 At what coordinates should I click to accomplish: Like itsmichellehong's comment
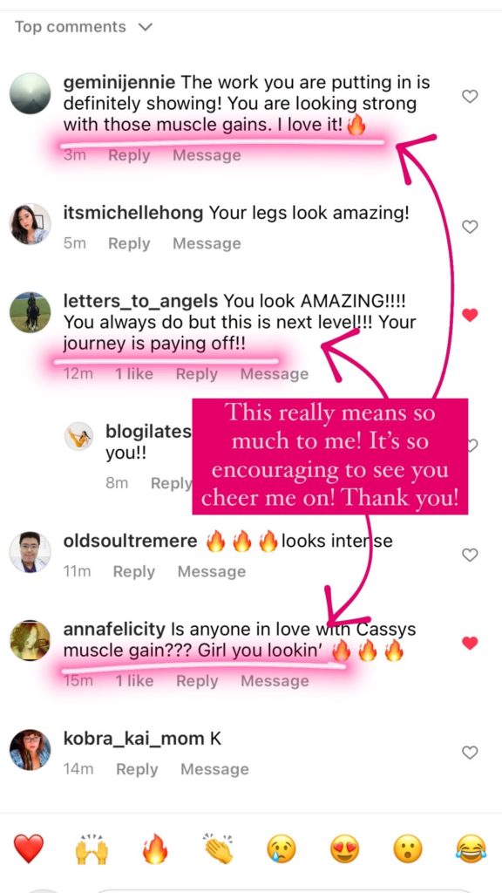(x=470, y=228)
